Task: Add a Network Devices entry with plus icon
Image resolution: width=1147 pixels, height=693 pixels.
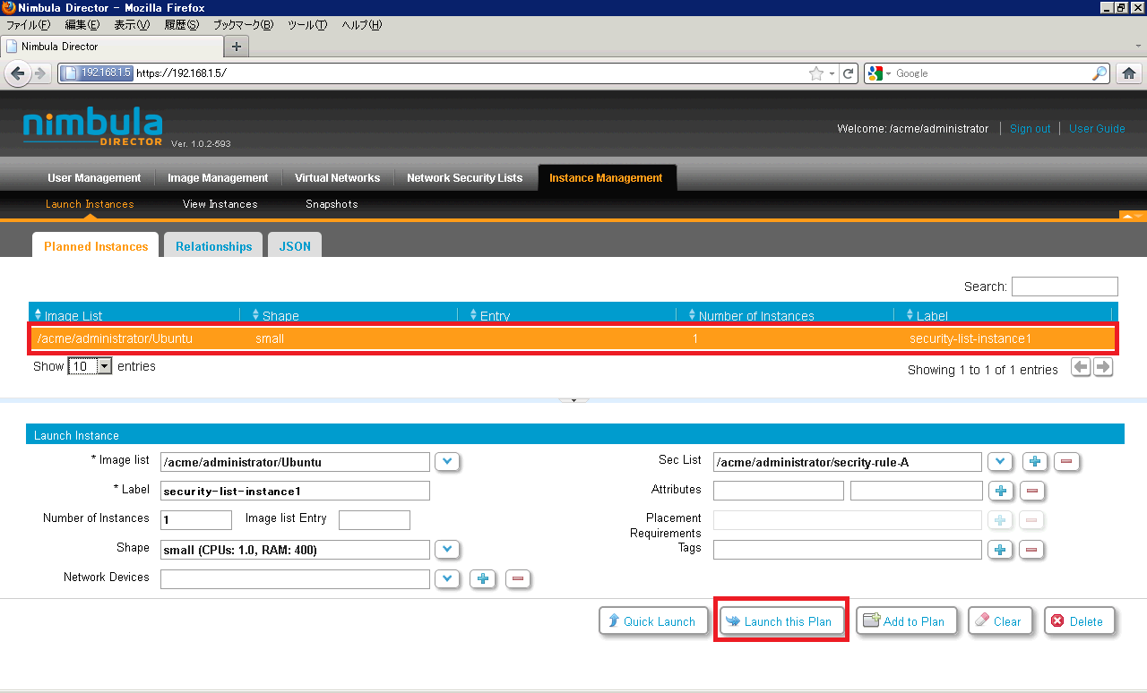Action: (x=483, y=578)
